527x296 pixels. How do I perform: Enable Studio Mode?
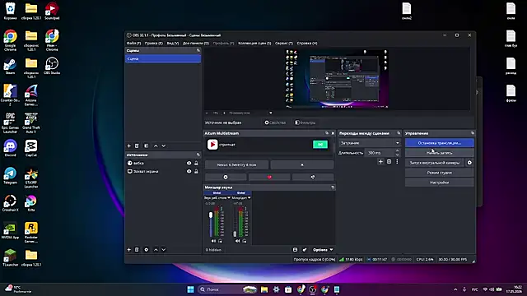pyautogui.click(x=439, y=173)
